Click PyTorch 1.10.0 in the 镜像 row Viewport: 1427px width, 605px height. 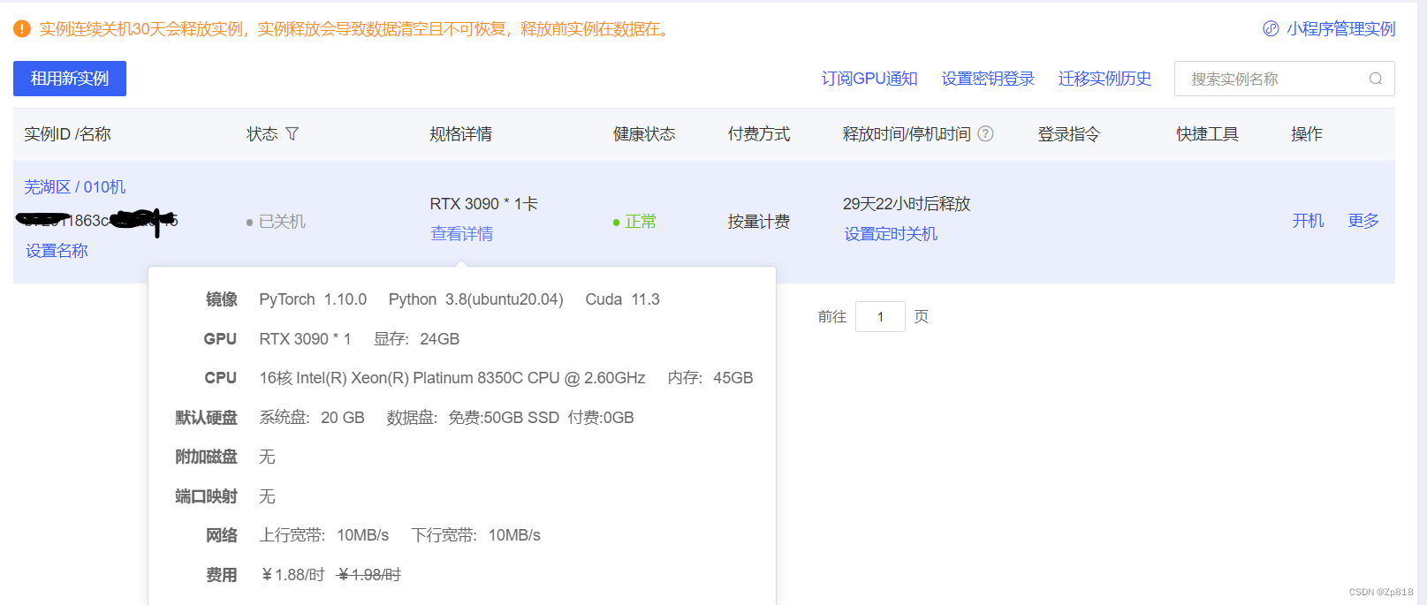[x=313, y=299]
